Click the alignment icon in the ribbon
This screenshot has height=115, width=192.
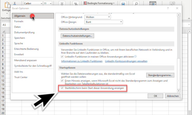tap(62, 3)
